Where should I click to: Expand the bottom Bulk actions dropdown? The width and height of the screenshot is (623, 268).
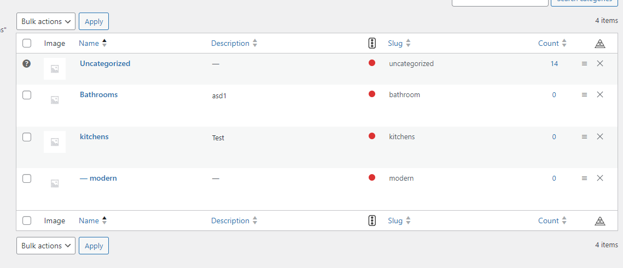(46, 246)
